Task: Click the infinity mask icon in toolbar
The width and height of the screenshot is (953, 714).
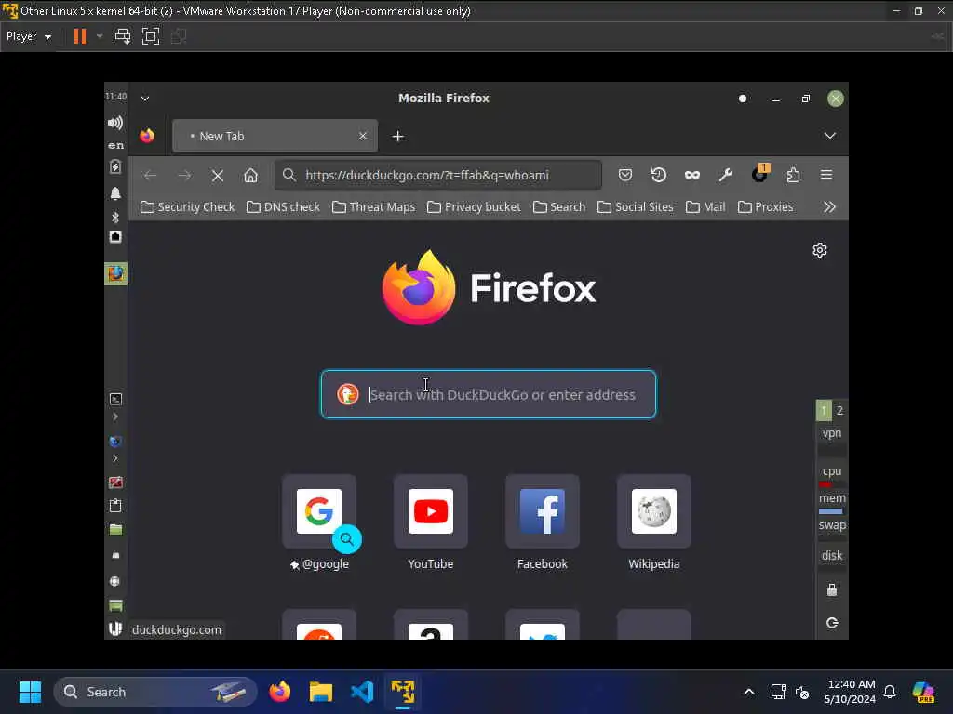Action: tap(691, 176)
